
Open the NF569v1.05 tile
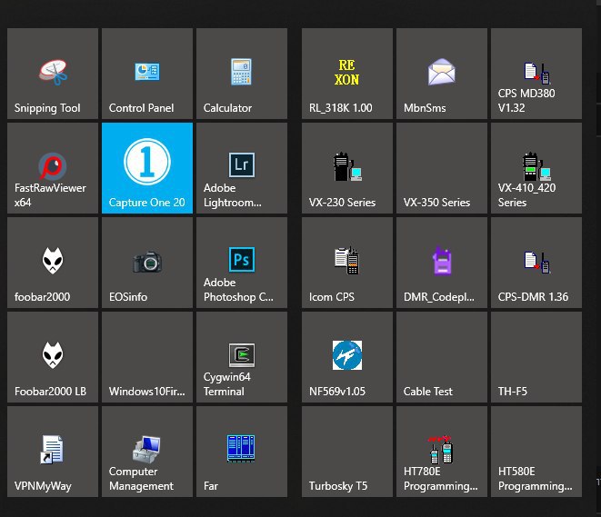point(347,357)
